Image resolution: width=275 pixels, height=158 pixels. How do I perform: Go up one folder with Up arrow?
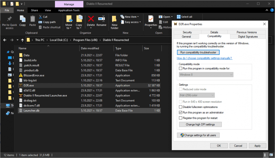pyautogui.click(x=24, y=40)
